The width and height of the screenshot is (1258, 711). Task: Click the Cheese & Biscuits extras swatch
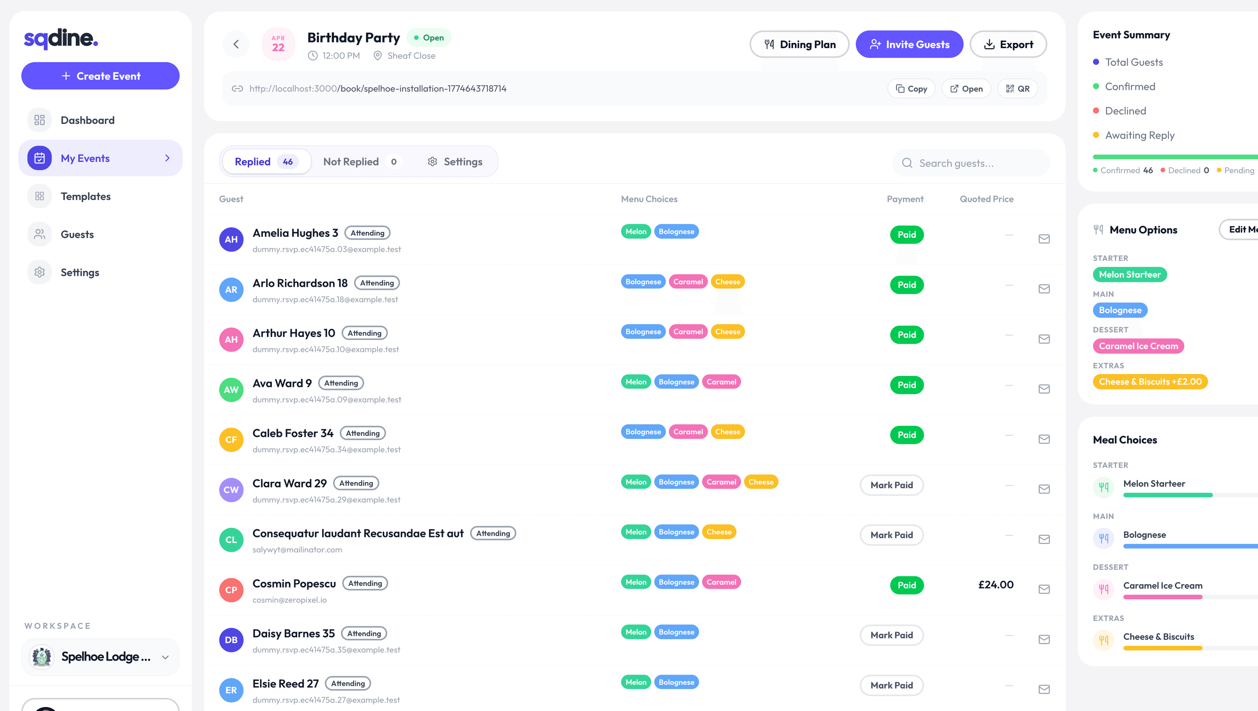pos(1150,382)
